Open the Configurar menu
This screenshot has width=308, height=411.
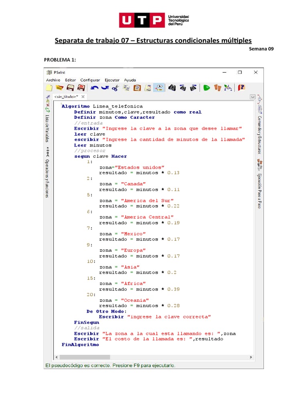click(x=90, y=80)
